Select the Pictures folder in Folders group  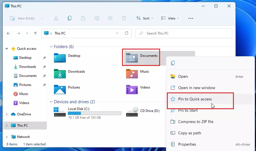click(67, 89)
